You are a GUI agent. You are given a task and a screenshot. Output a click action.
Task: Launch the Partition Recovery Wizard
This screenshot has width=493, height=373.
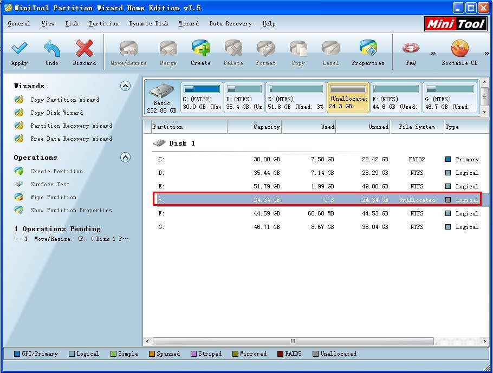(x=71, y=126)
